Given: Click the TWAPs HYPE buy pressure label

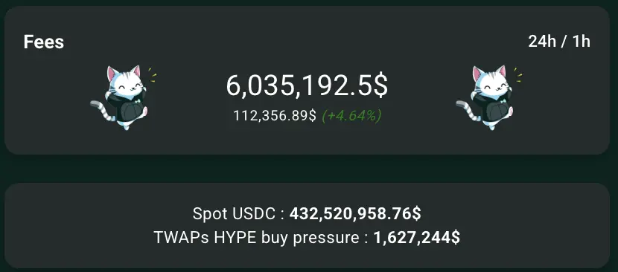Looking at the screenshot, I should coord(258,238).
